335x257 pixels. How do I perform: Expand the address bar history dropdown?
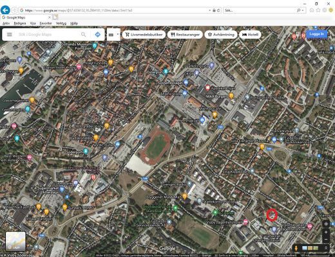[x=209, y=10]
